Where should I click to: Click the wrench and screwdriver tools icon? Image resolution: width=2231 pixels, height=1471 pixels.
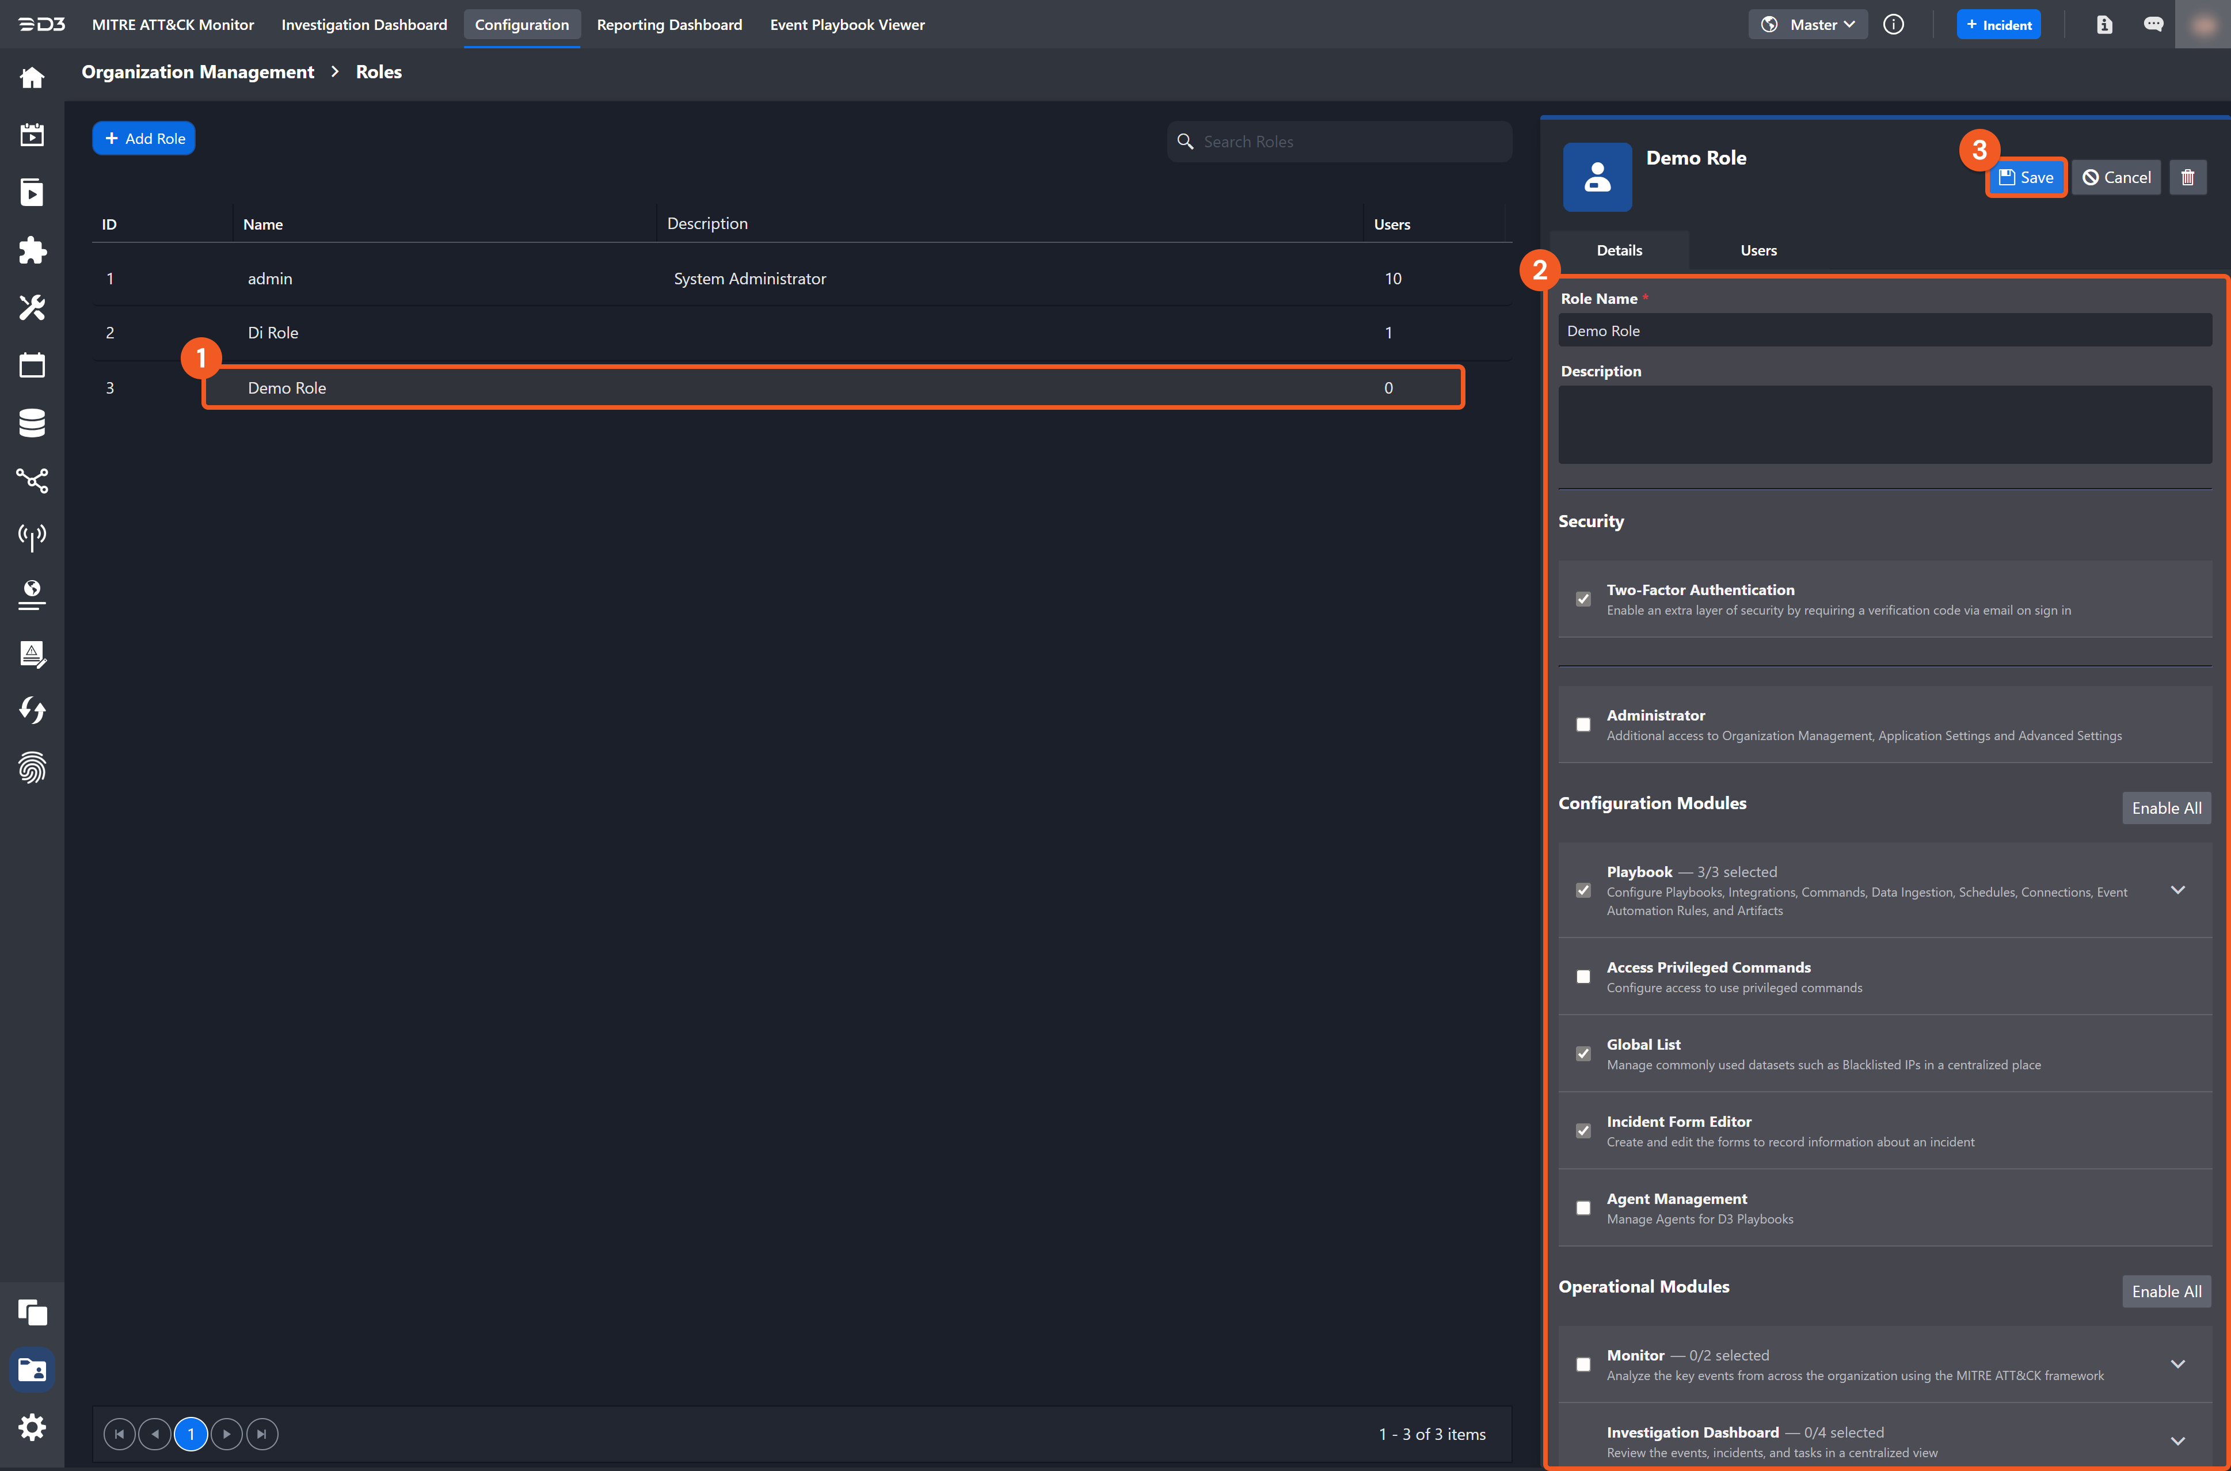[32, 308]
